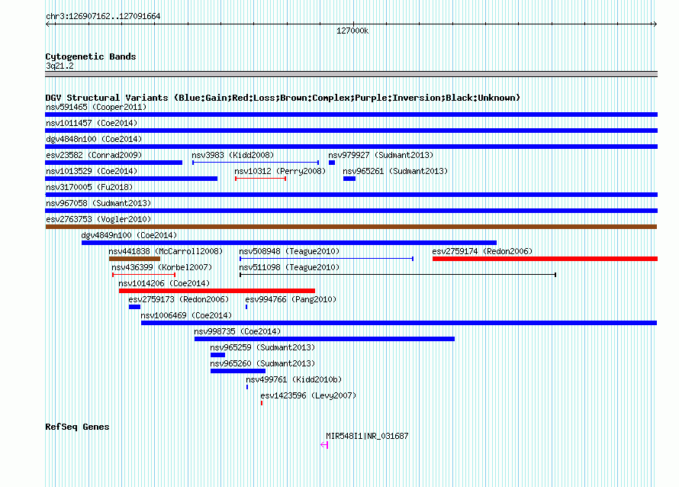This screenshot has height=487, width=679.
Task: Click the small blue nsv979927 bar
Action: (x=332, y=163)
